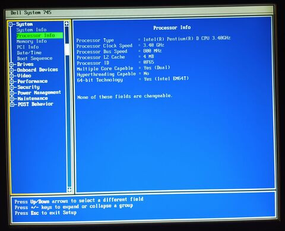Click the POST Behavior label
This screenshot has height=231, width=285.
(x=36, y=104)
